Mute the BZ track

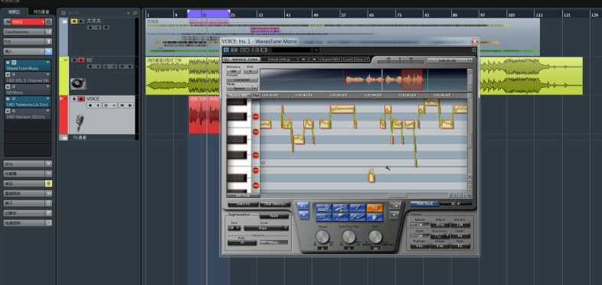[74, 60]
